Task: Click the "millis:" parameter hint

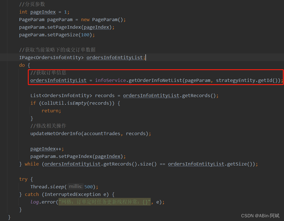Action: (x=76, y=187)
